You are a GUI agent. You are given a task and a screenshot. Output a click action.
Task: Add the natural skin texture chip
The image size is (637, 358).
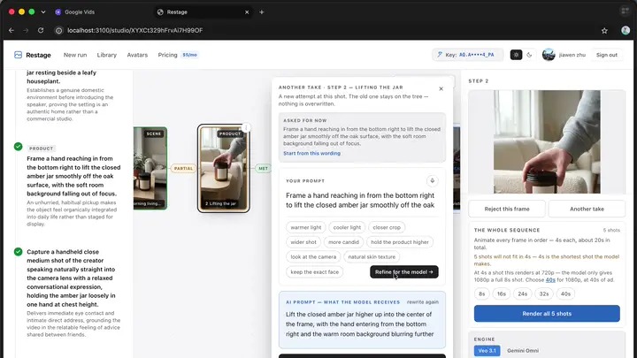(372, 257)
